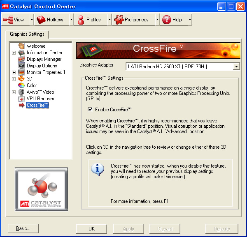Select the 3D label in the tree
Screen dimensions: 247x237
tap(30, 79)
